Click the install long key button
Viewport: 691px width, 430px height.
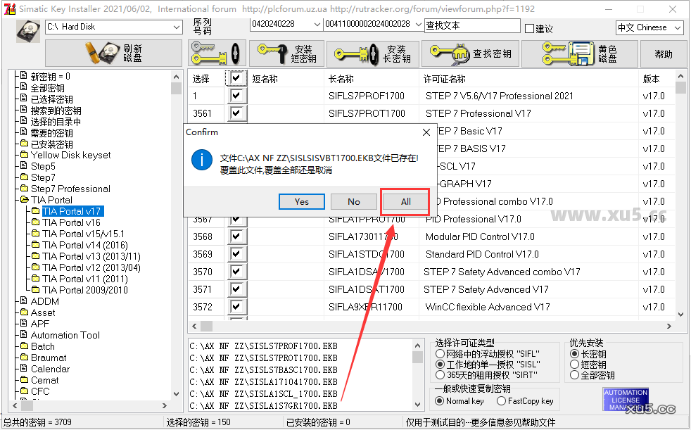pos(372,53)
